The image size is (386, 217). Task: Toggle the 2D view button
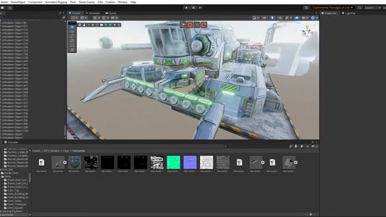pyautogui.click(x=264, y=17)
